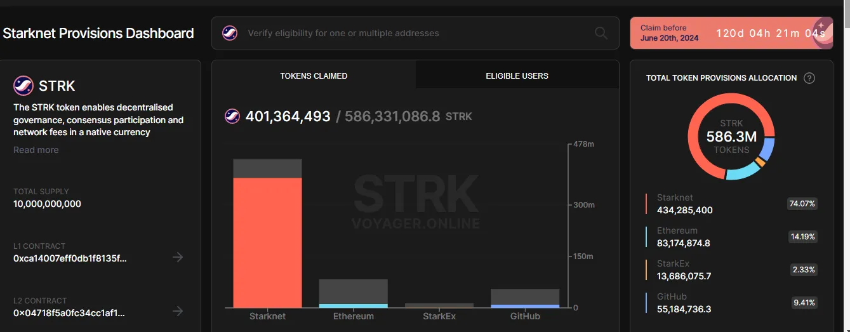The height and width of the screenshot is (332, 850).
Task: Click the STRK token icon next to 401,364,493
Action: point(232,116)
